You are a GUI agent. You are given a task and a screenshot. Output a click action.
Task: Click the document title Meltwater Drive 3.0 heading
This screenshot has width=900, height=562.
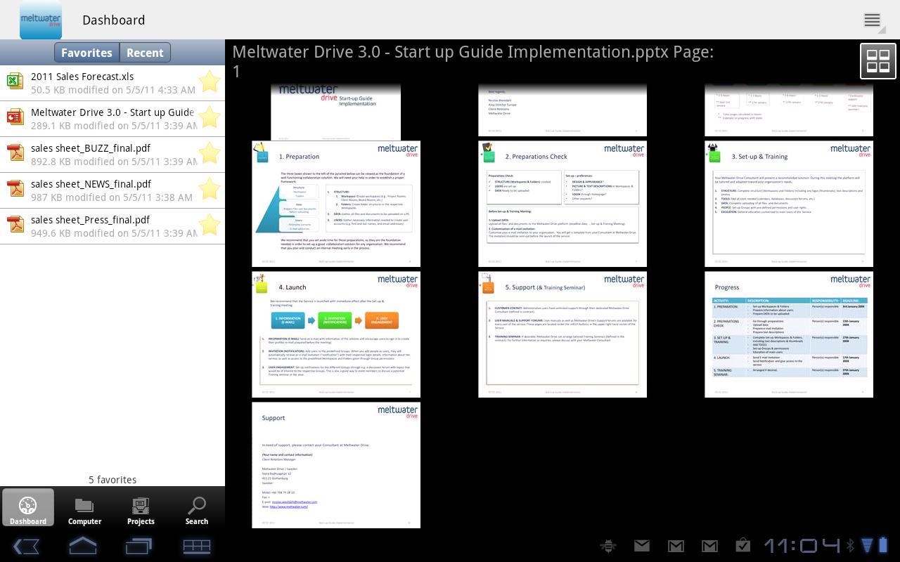[472, 61]
